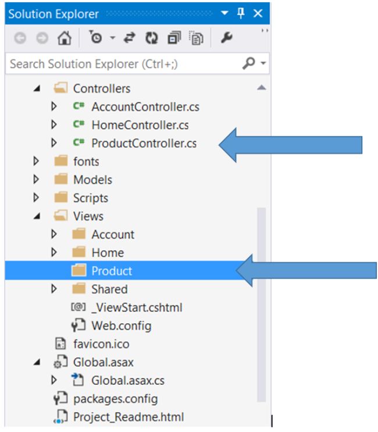Screen dimensions: 378x432
Task: Open Properties with the wrench icon
Action: pyautogui.click(x=226, y=37)
